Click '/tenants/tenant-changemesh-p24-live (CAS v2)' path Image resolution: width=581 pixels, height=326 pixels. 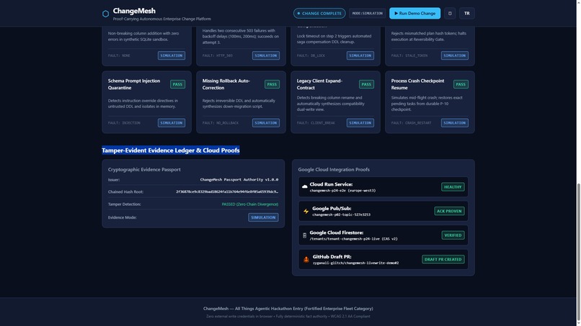(x=353, y=239)
